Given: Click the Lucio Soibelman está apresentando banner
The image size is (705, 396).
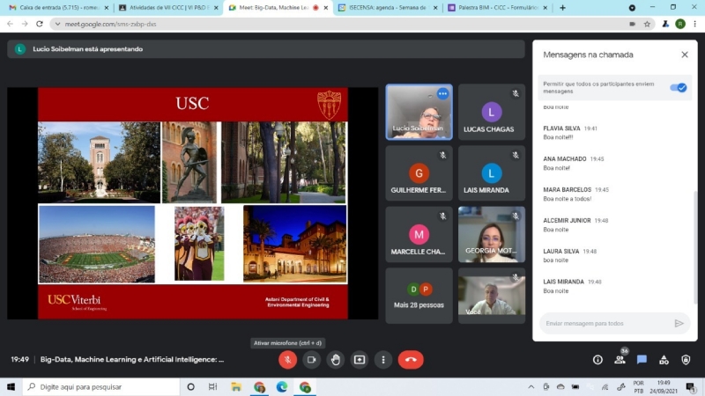Looking at the screenshot, I should pos(266,49).
